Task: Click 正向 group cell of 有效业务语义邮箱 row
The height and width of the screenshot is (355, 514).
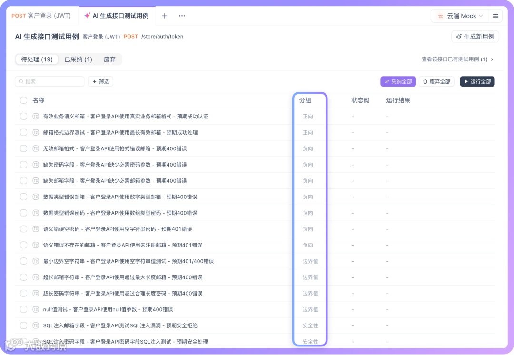Action: tap(307, 117)
